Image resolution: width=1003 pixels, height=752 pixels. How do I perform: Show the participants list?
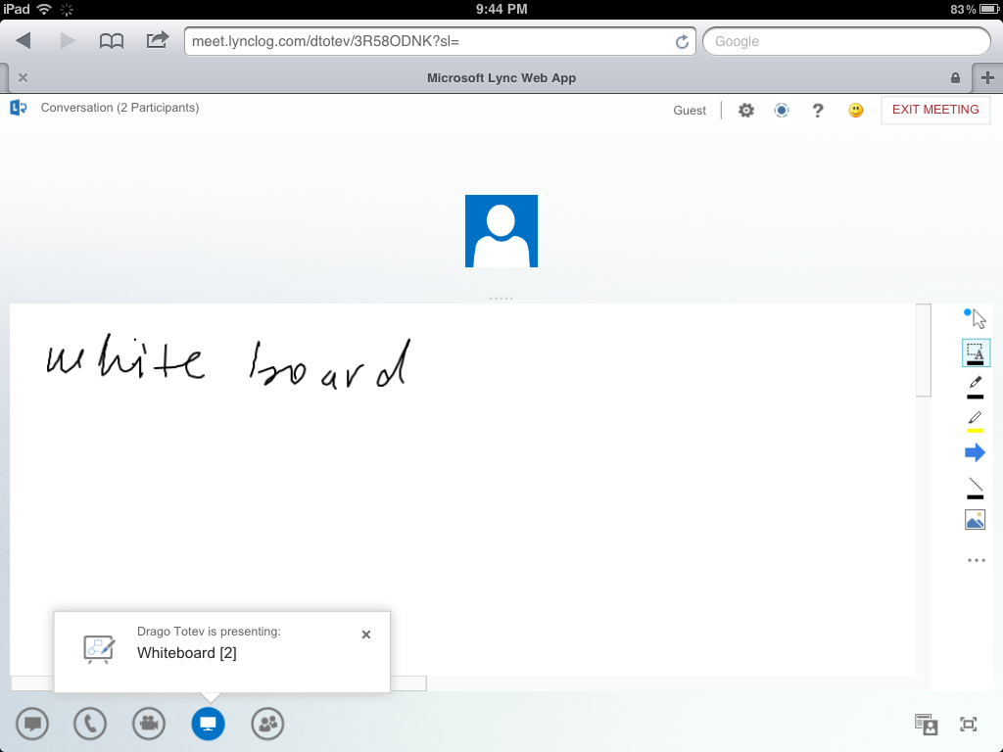click(267, 724)
